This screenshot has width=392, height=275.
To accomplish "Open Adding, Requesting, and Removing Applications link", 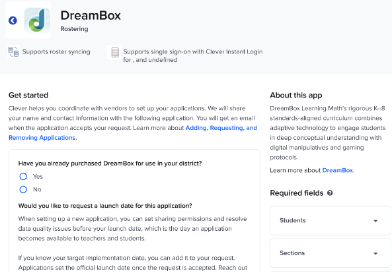I will [133, 133].
